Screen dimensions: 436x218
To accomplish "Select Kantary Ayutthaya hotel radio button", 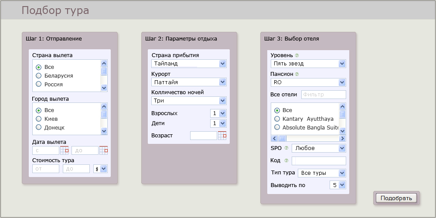I will pos(277,119).
